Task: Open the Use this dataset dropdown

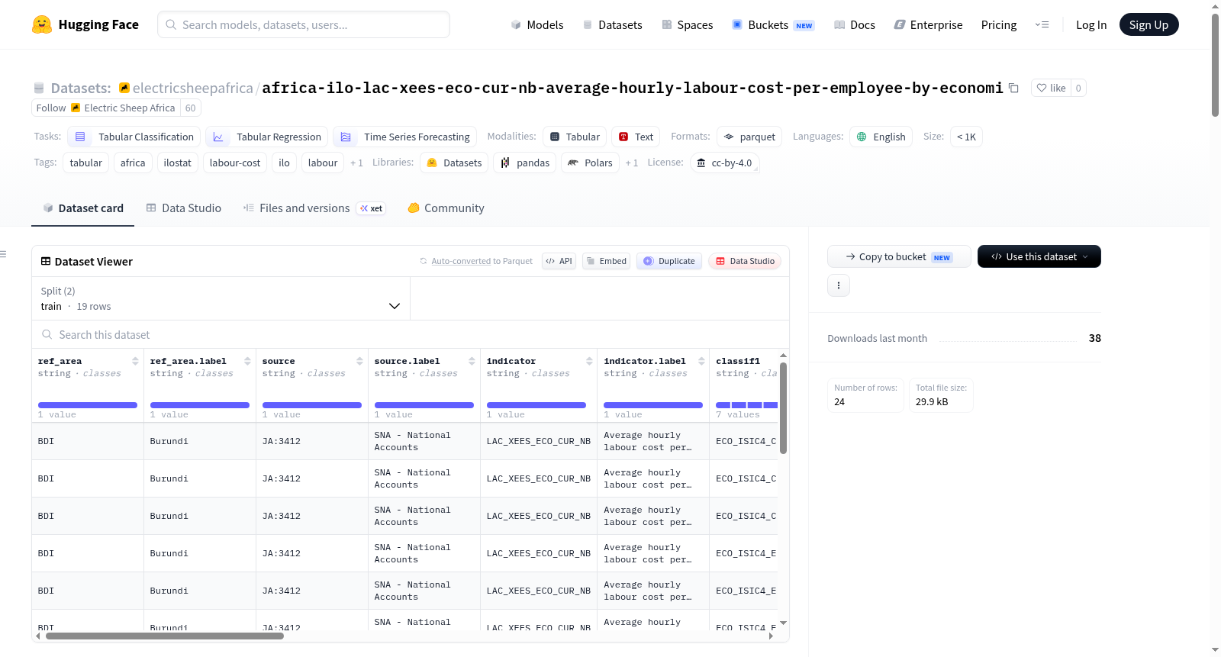Action: (x=1039, y=256)
